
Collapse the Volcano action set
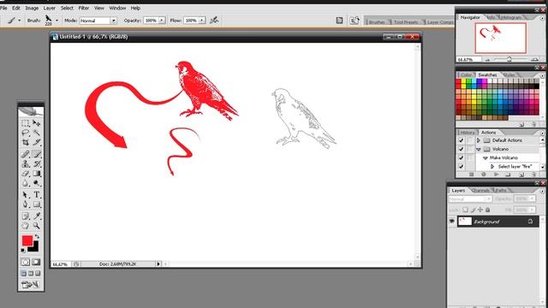(x=479, y=149)
